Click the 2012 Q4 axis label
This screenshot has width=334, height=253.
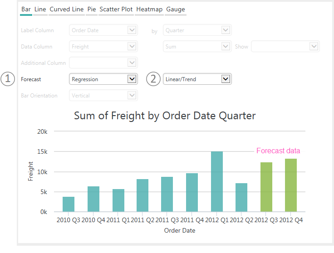tap(291, 220)
